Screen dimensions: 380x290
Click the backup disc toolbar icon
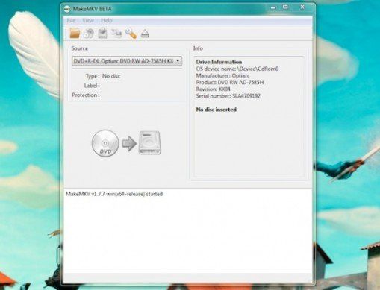[x=102, y=33]
